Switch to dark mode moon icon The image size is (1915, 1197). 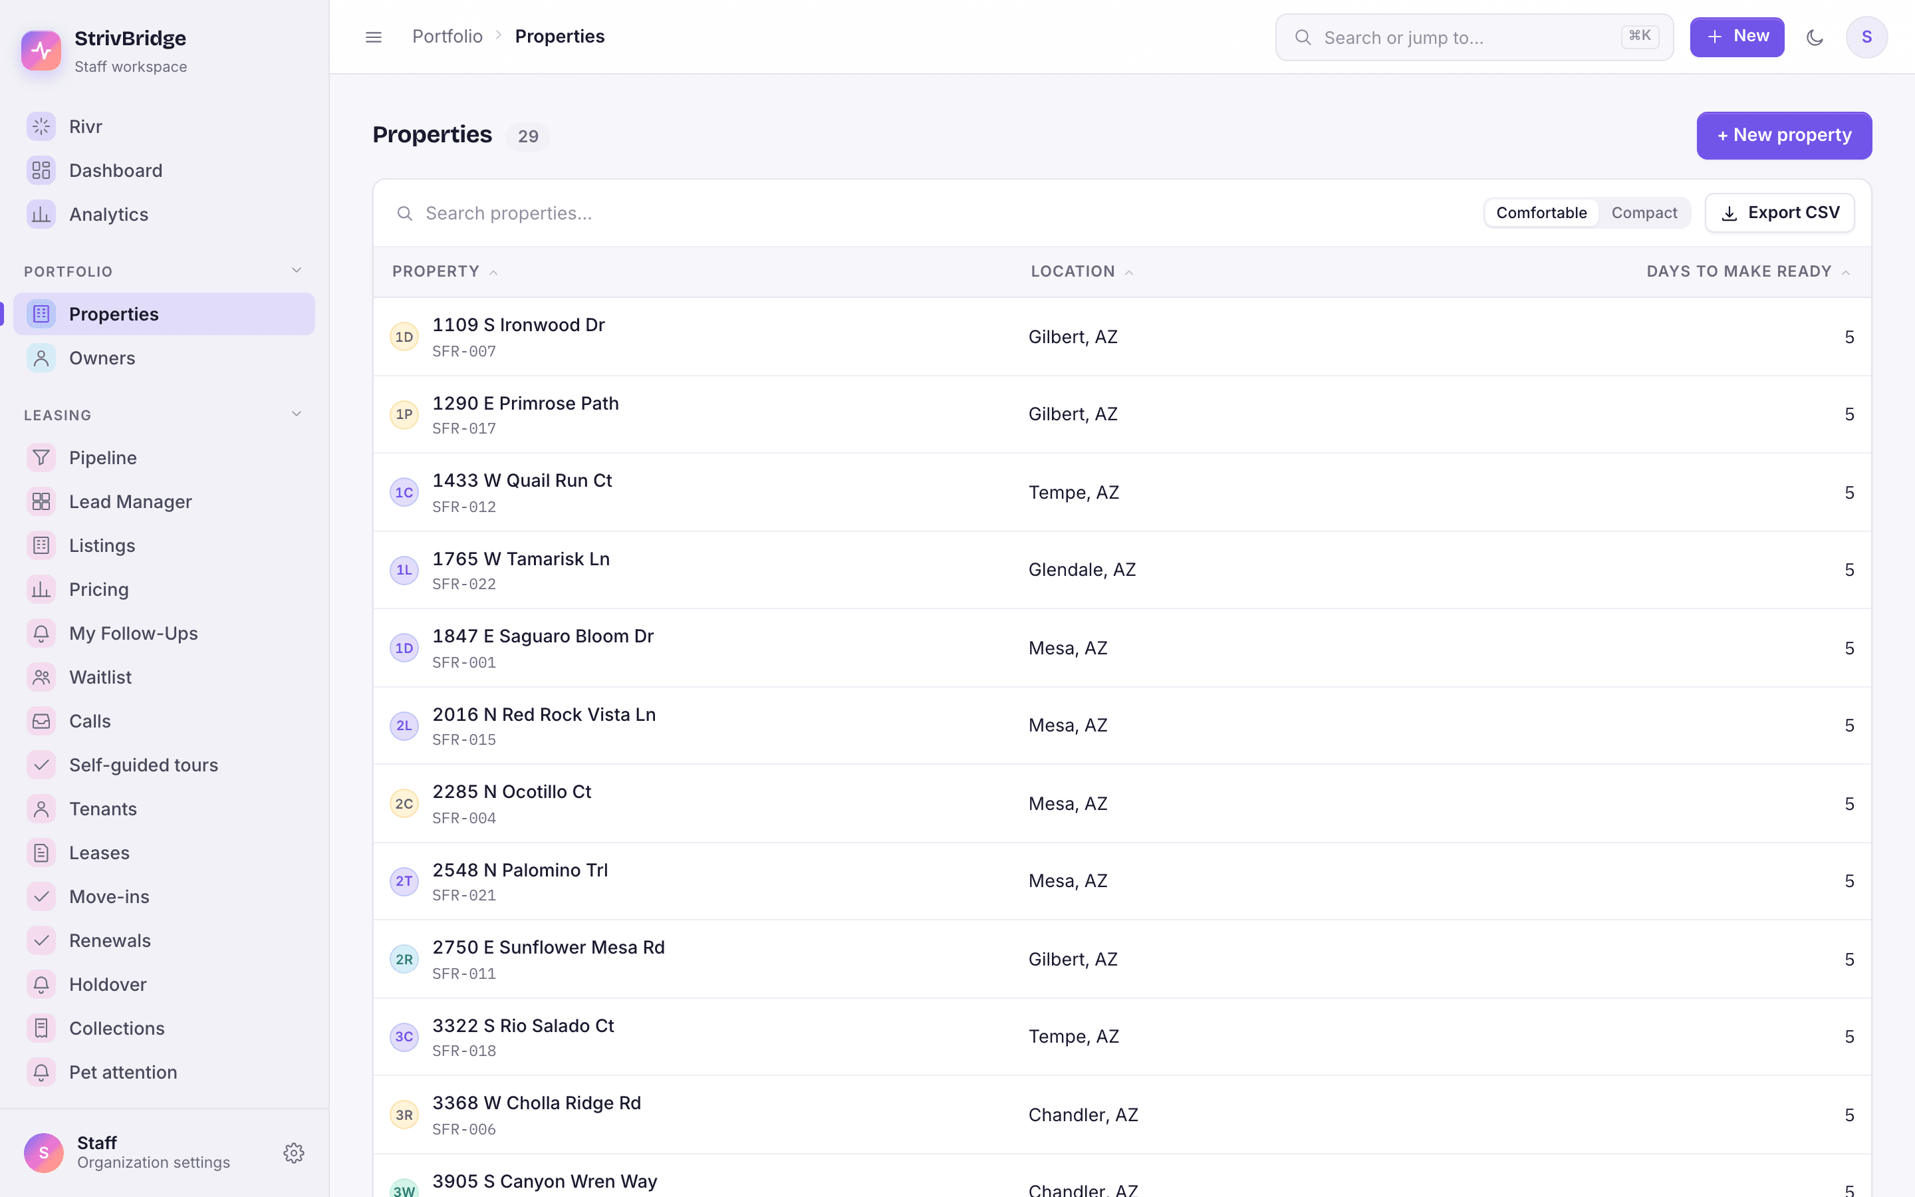coord(1815,37)
